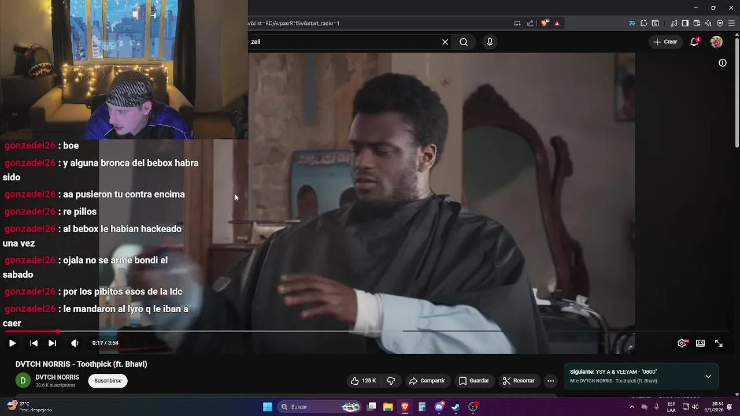This screenshot has height=416, width=740.
Task: Open OBS Studio from the taskbar
Action: click(x=473, y=407)
